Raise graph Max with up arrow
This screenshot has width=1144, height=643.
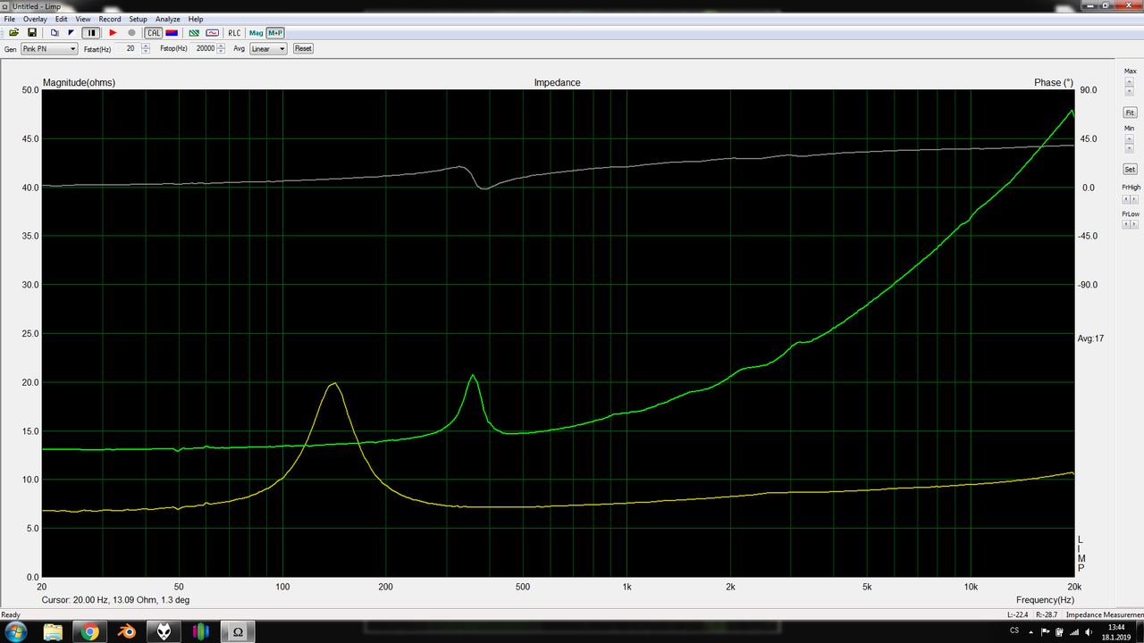click(1130, 81)
